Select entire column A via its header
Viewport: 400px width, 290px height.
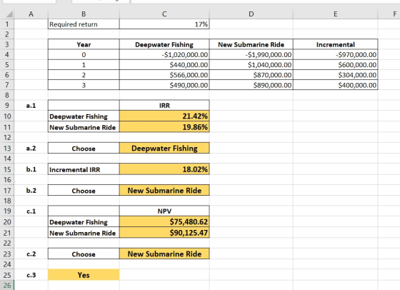(31, 14)
